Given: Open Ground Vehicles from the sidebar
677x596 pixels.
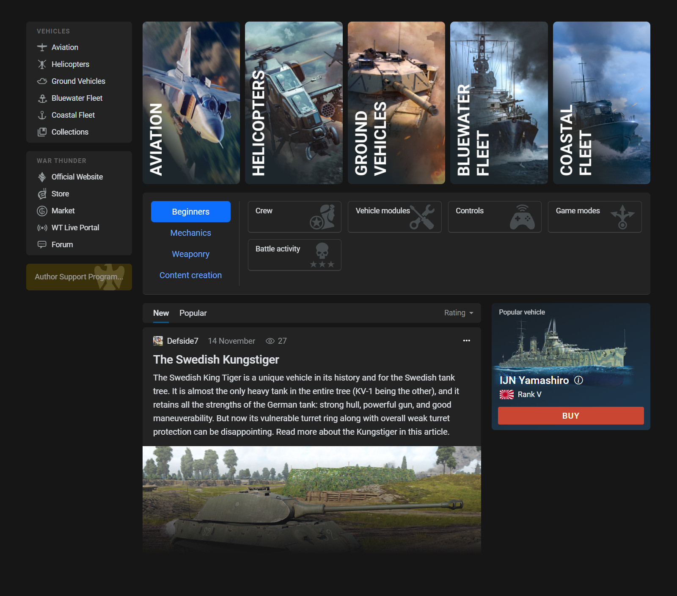Looking at the screenshot, I should coord(42,81).
